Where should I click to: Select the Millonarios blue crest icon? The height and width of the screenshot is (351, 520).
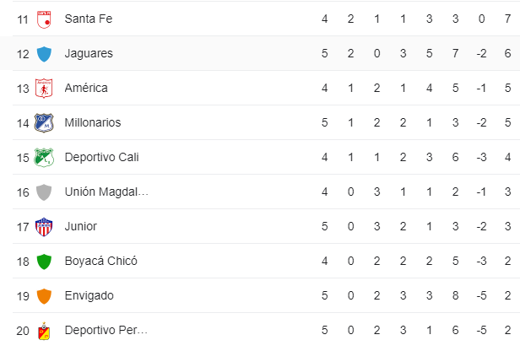click(x=44, y=123)
